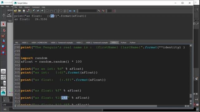Click the output line 'as float: 26.3186'
Screen dimensions: 200x112
[x=31, y=19]
